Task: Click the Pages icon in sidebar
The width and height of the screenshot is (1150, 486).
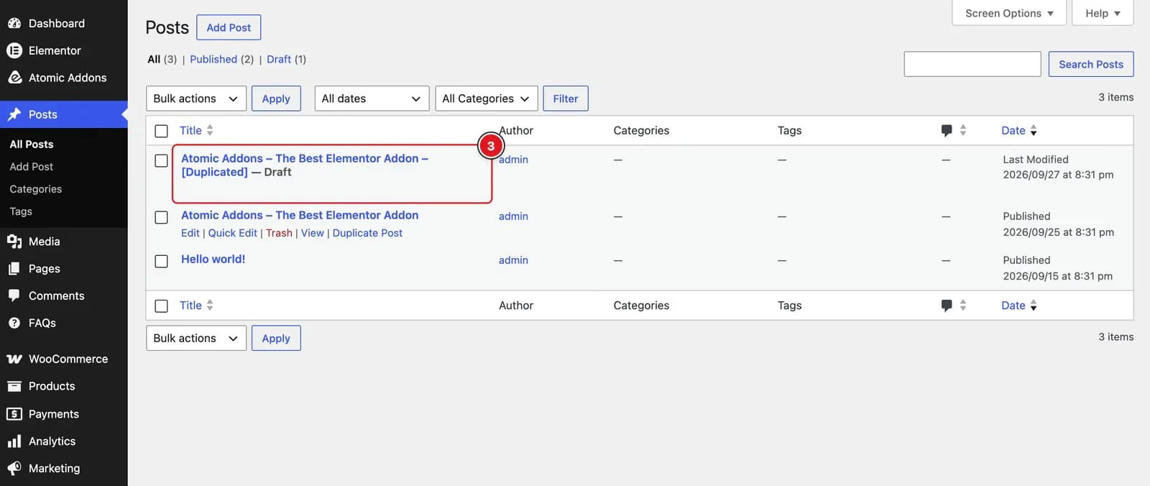Action: pos(14,268)
